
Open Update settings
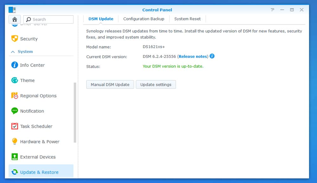[x=156, y=85]
